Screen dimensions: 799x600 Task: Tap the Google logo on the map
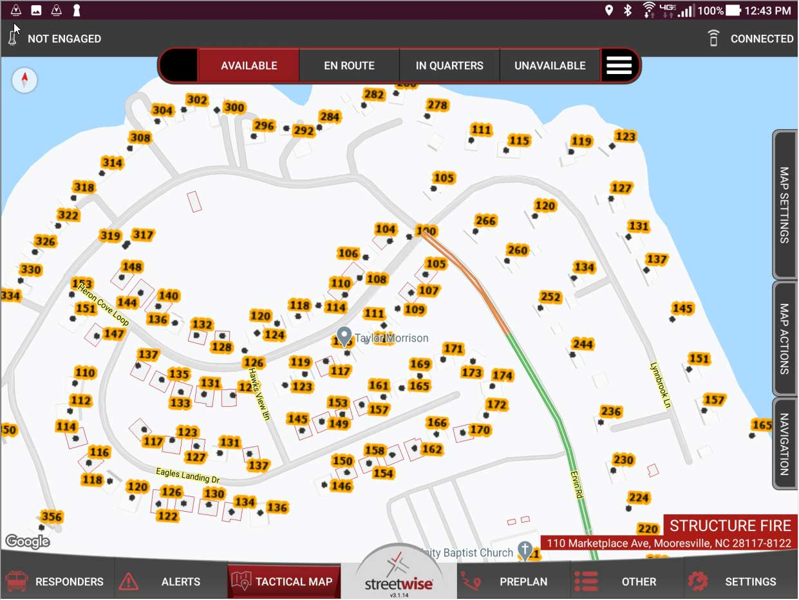(x=27, y=541)
